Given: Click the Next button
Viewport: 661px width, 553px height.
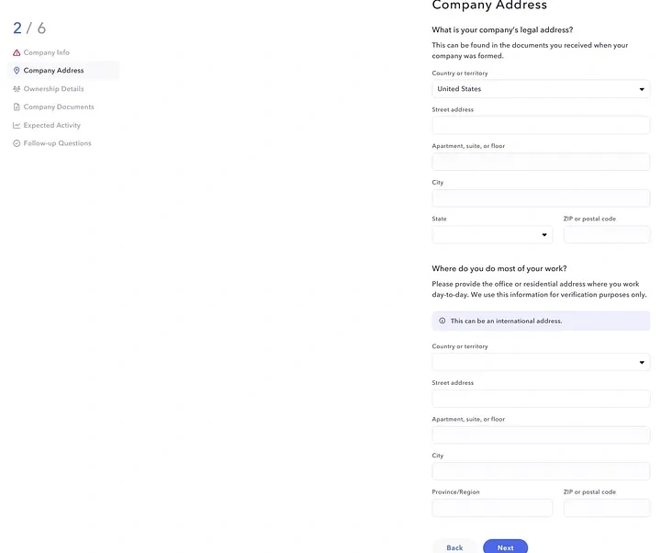Looking at the screenshot, I should pos(506,547).
